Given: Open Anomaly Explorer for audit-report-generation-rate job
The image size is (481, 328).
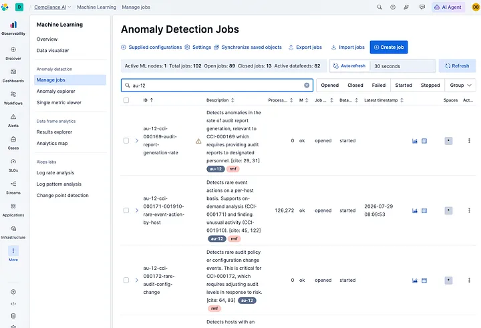Looking at the screenshot, I should coord(424,141).
